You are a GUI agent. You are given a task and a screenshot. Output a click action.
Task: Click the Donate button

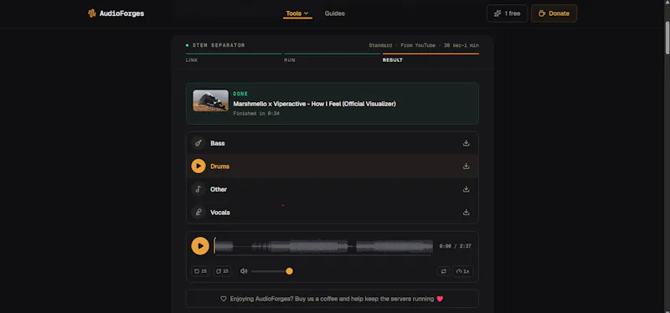[554, 13]
